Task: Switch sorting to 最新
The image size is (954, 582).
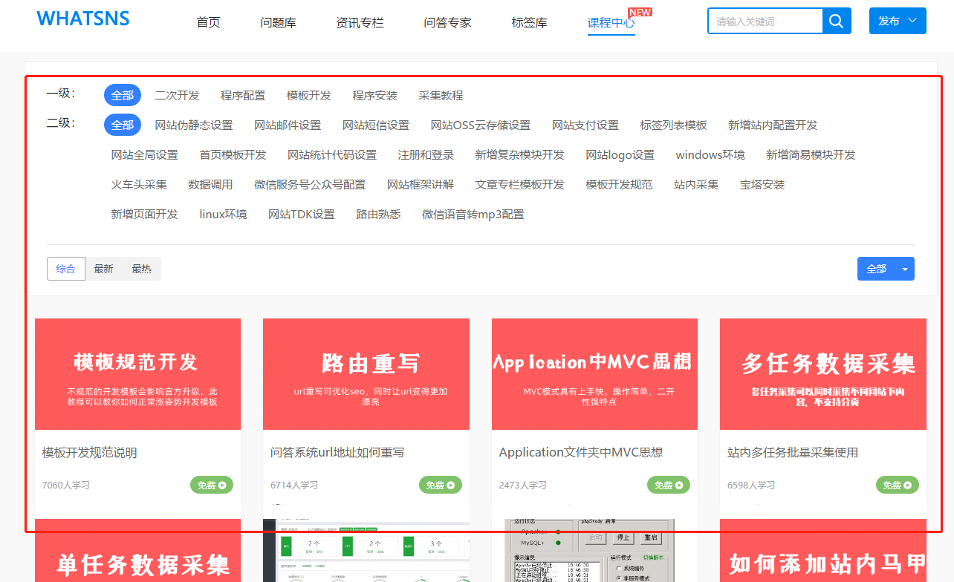Action: pyautogui.click(x=104, y=269)
